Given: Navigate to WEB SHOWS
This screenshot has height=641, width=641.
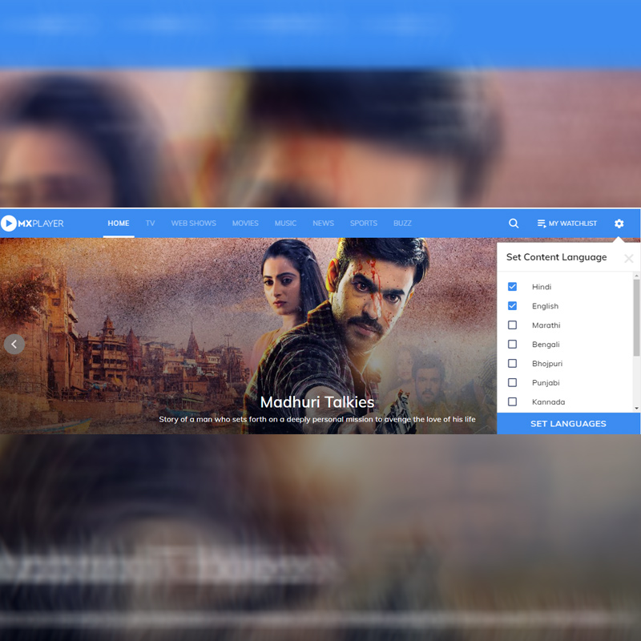Looking at the screenshot, I should tap(194, 224).
